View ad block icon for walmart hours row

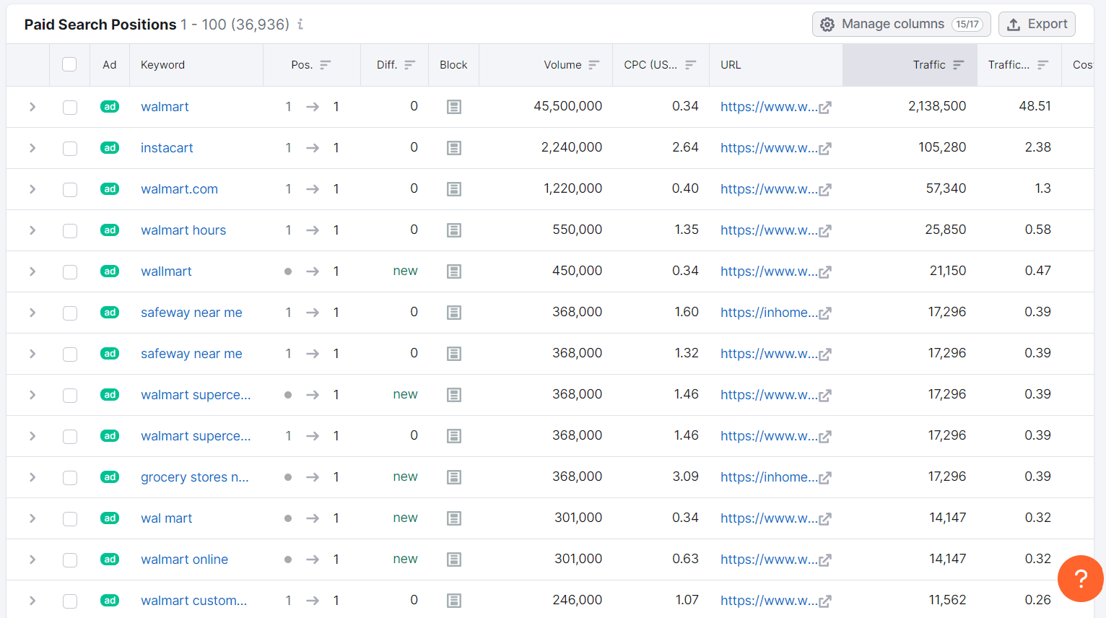(x=454, y=230)
